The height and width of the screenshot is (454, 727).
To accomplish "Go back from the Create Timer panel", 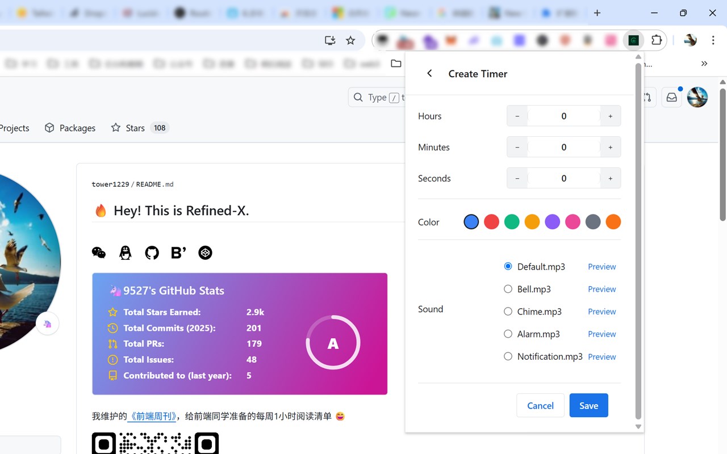I will 429,73.
